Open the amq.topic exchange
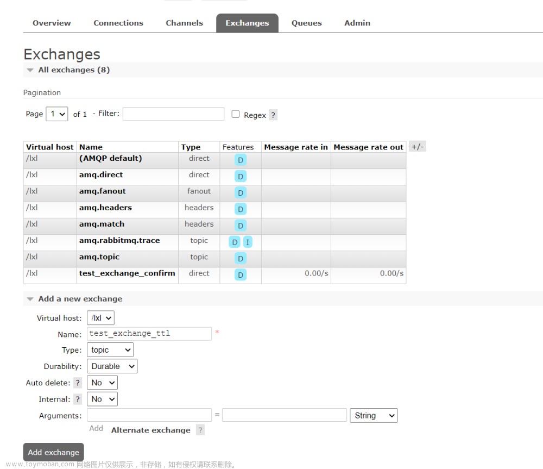 (x=99, y=257)
